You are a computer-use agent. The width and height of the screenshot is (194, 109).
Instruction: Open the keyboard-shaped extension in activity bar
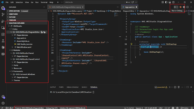[x=3, y=54]
